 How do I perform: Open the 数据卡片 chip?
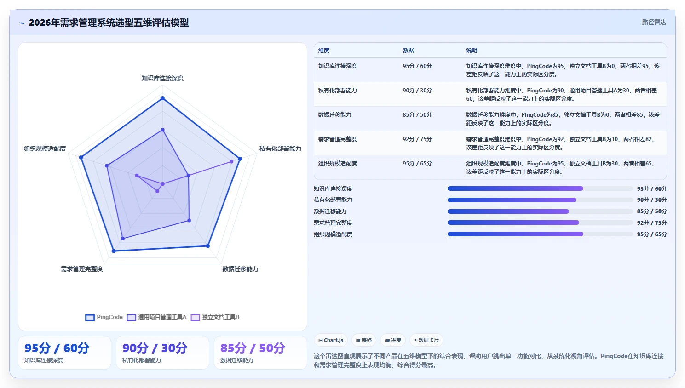tap(426, 340)
